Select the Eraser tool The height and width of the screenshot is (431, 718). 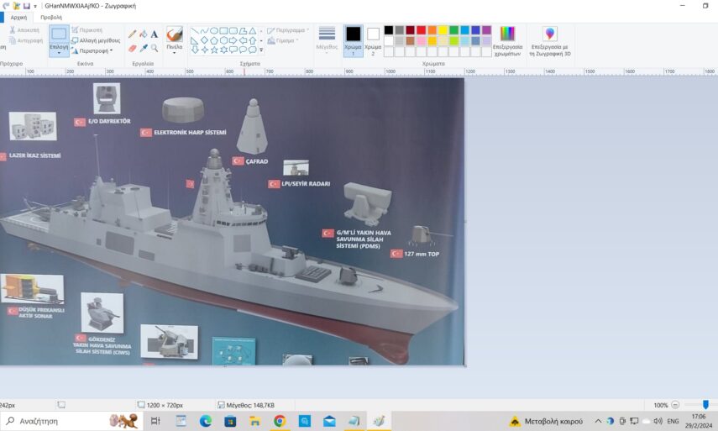tap(132, 48)
